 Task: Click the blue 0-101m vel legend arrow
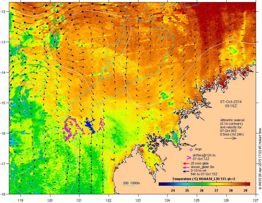tap(186, 171)
